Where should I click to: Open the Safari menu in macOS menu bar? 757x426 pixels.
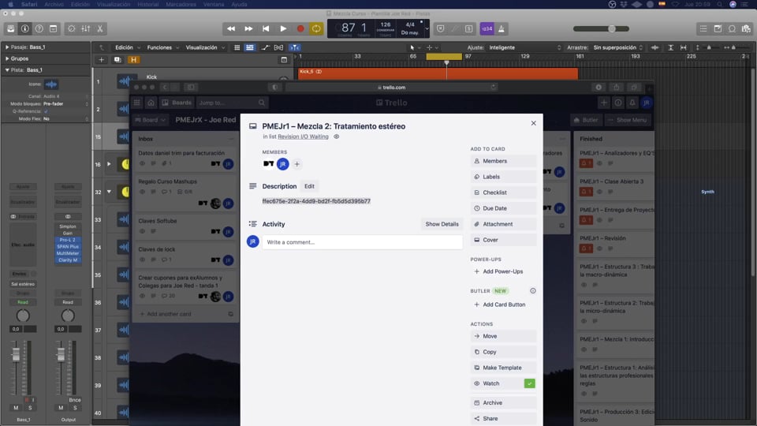tap(29, 5)
